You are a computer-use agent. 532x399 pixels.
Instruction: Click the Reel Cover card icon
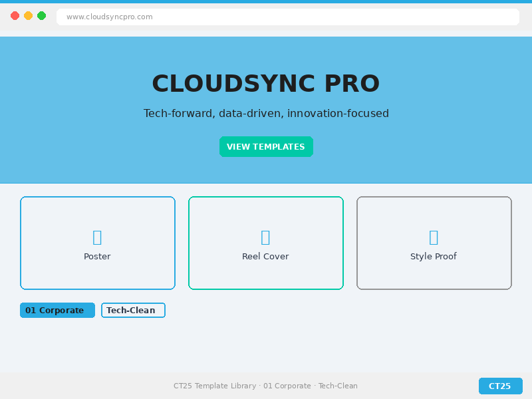click(x=265, y=237)
